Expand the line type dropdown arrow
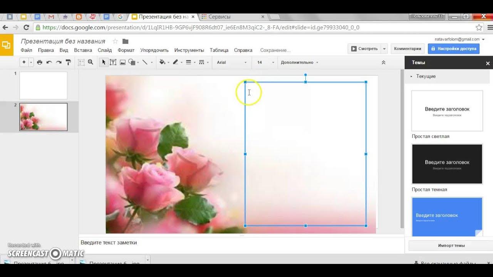Viewport: 493px width, 277px height. pos(151,62)
